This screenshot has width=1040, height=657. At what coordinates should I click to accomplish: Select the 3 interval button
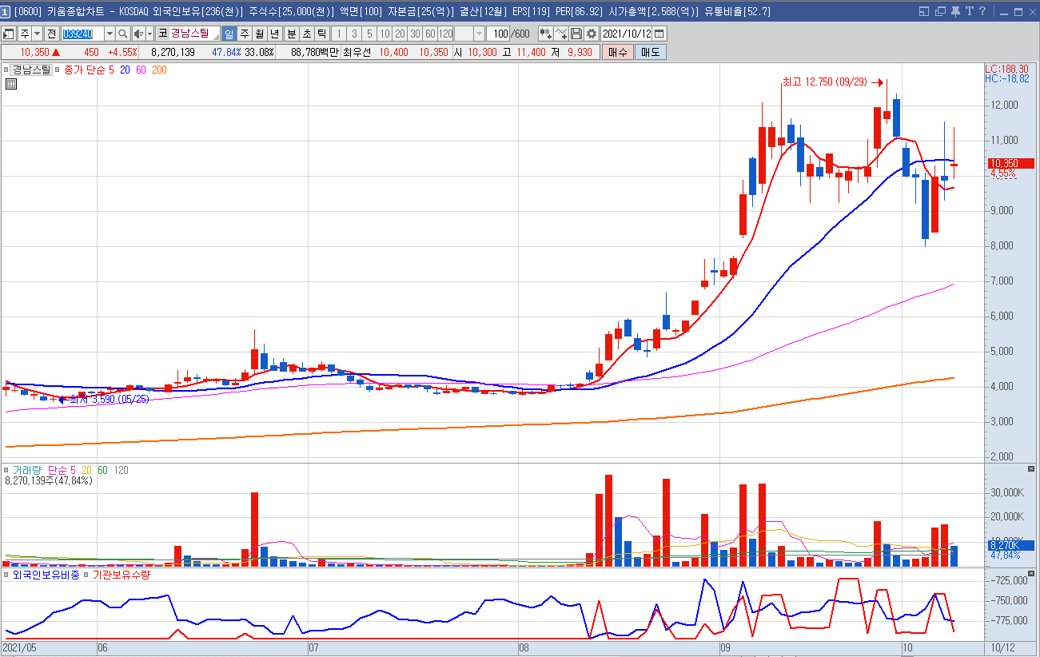coord(354,34)
